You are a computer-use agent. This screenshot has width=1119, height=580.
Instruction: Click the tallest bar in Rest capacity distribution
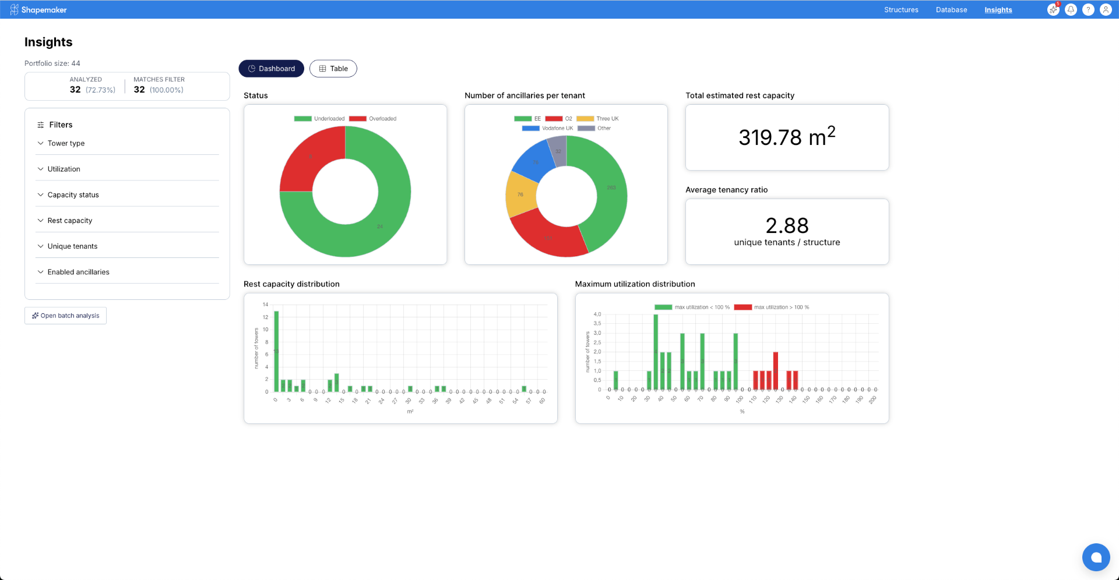(x=276, y=351)
